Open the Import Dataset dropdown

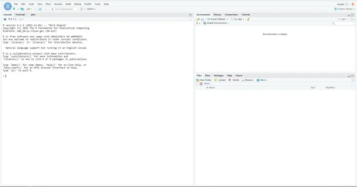click(x=217, y=19)
